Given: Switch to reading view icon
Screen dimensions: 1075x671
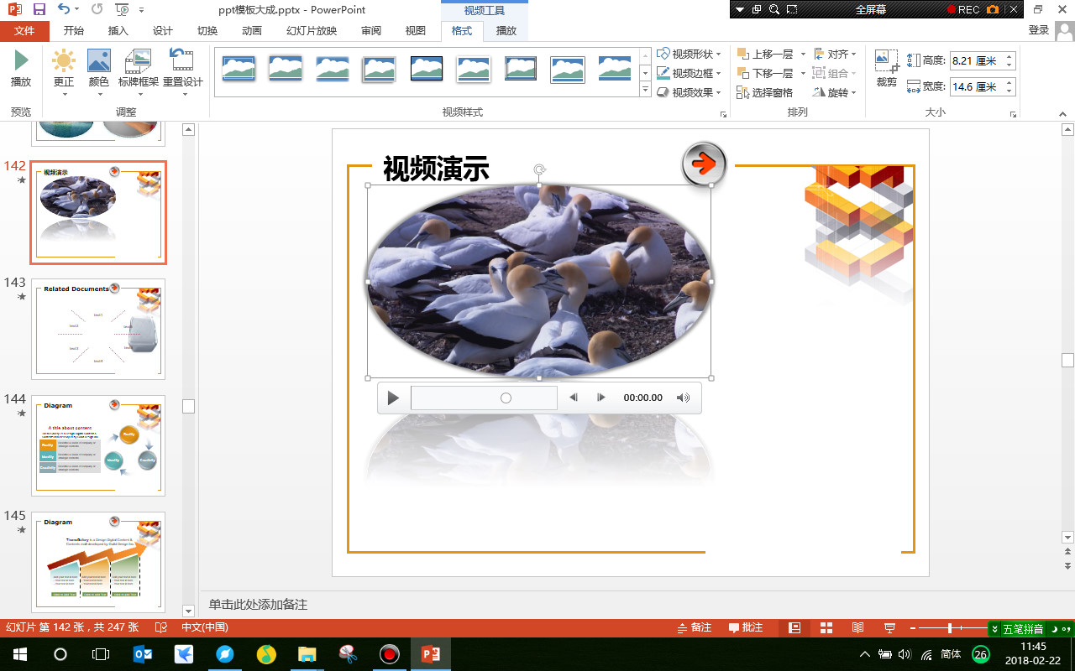Looking at the screenshot, I should [857, 627].
